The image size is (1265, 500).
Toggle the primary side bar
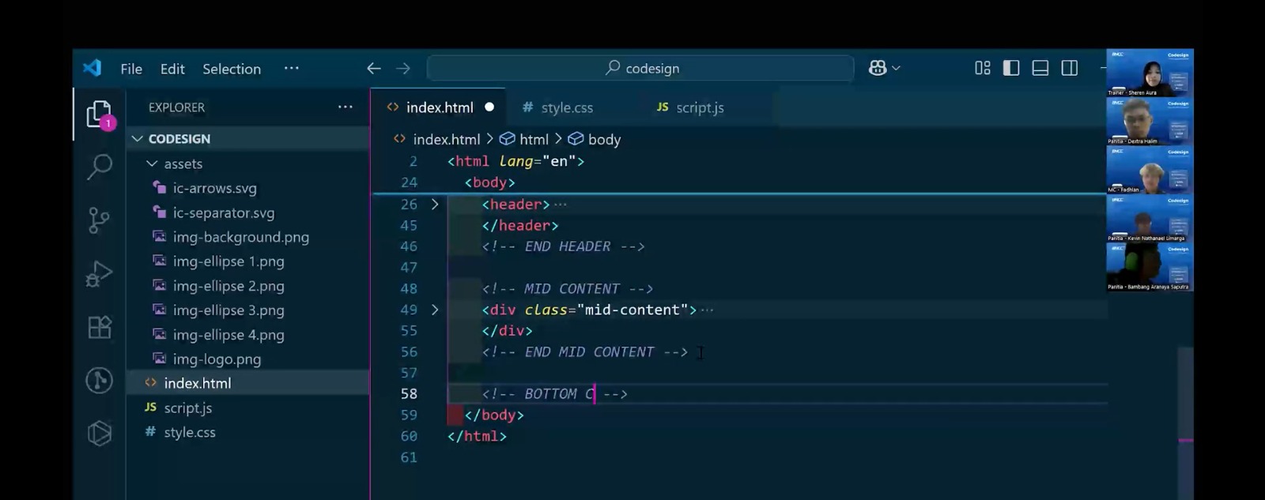tap(1011, 69)
